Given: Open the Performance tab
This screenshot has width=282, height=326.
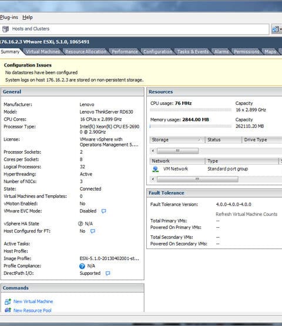Looking at the screenshot, I should tap(125, 52).
